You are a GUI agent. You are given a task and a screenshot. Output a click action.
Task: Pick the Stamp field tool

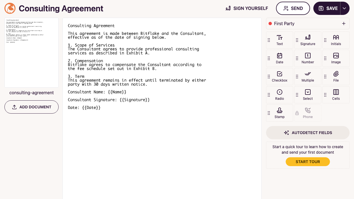coord(280,113)
